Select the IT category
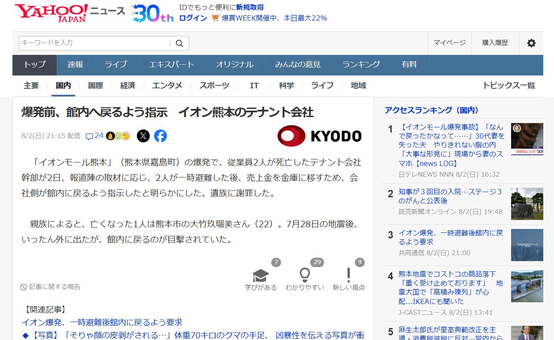The image size is (554, 340). [254, 86]
